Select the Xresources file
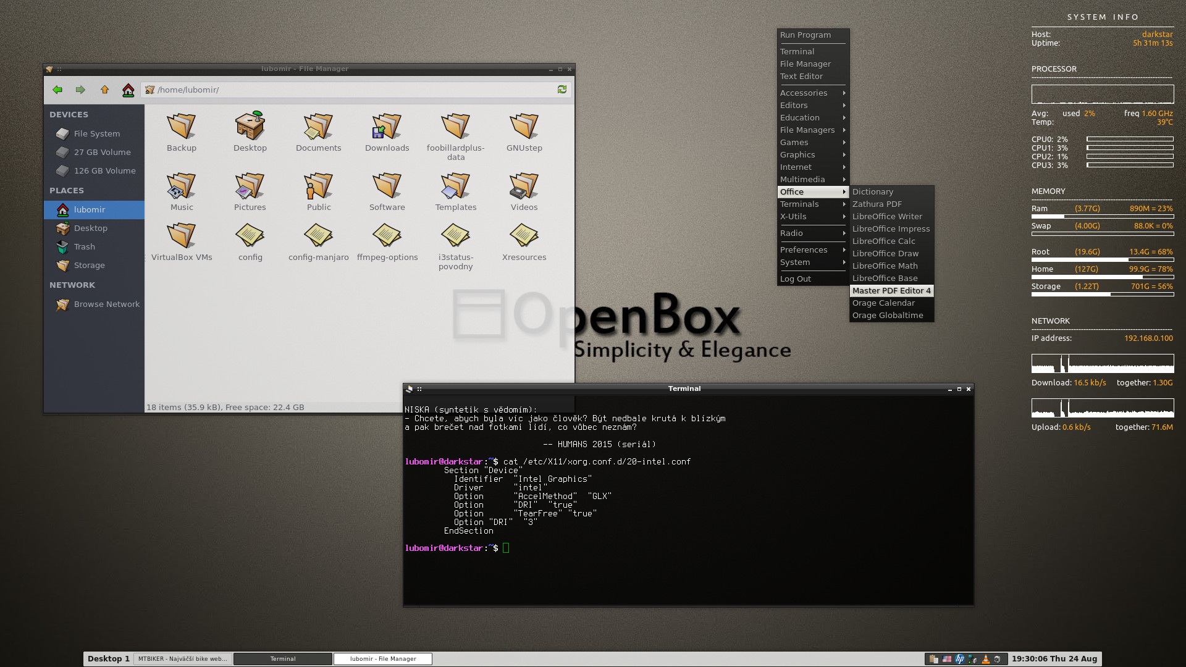The image size is (1186, 667). pyautogui.click(x=524, y=241)
